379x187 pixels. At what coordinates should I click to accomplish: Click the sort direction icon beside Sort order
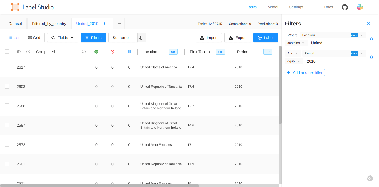pos(142,38)
